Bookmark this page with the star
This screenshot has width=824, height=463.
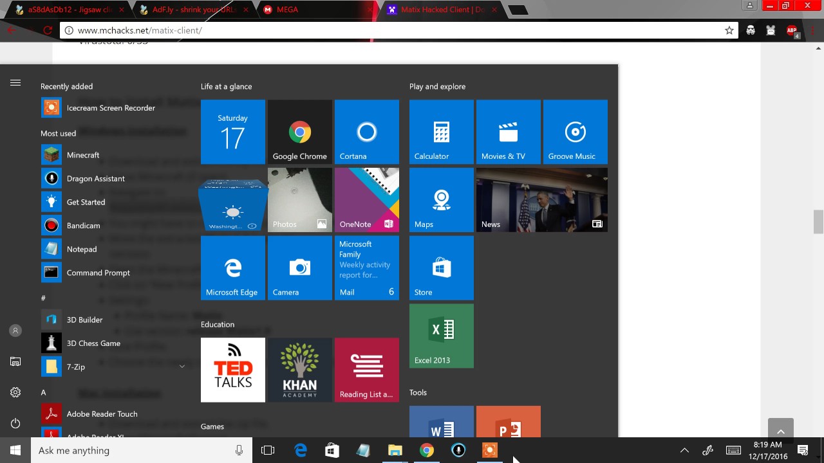(x=729, y=30)
